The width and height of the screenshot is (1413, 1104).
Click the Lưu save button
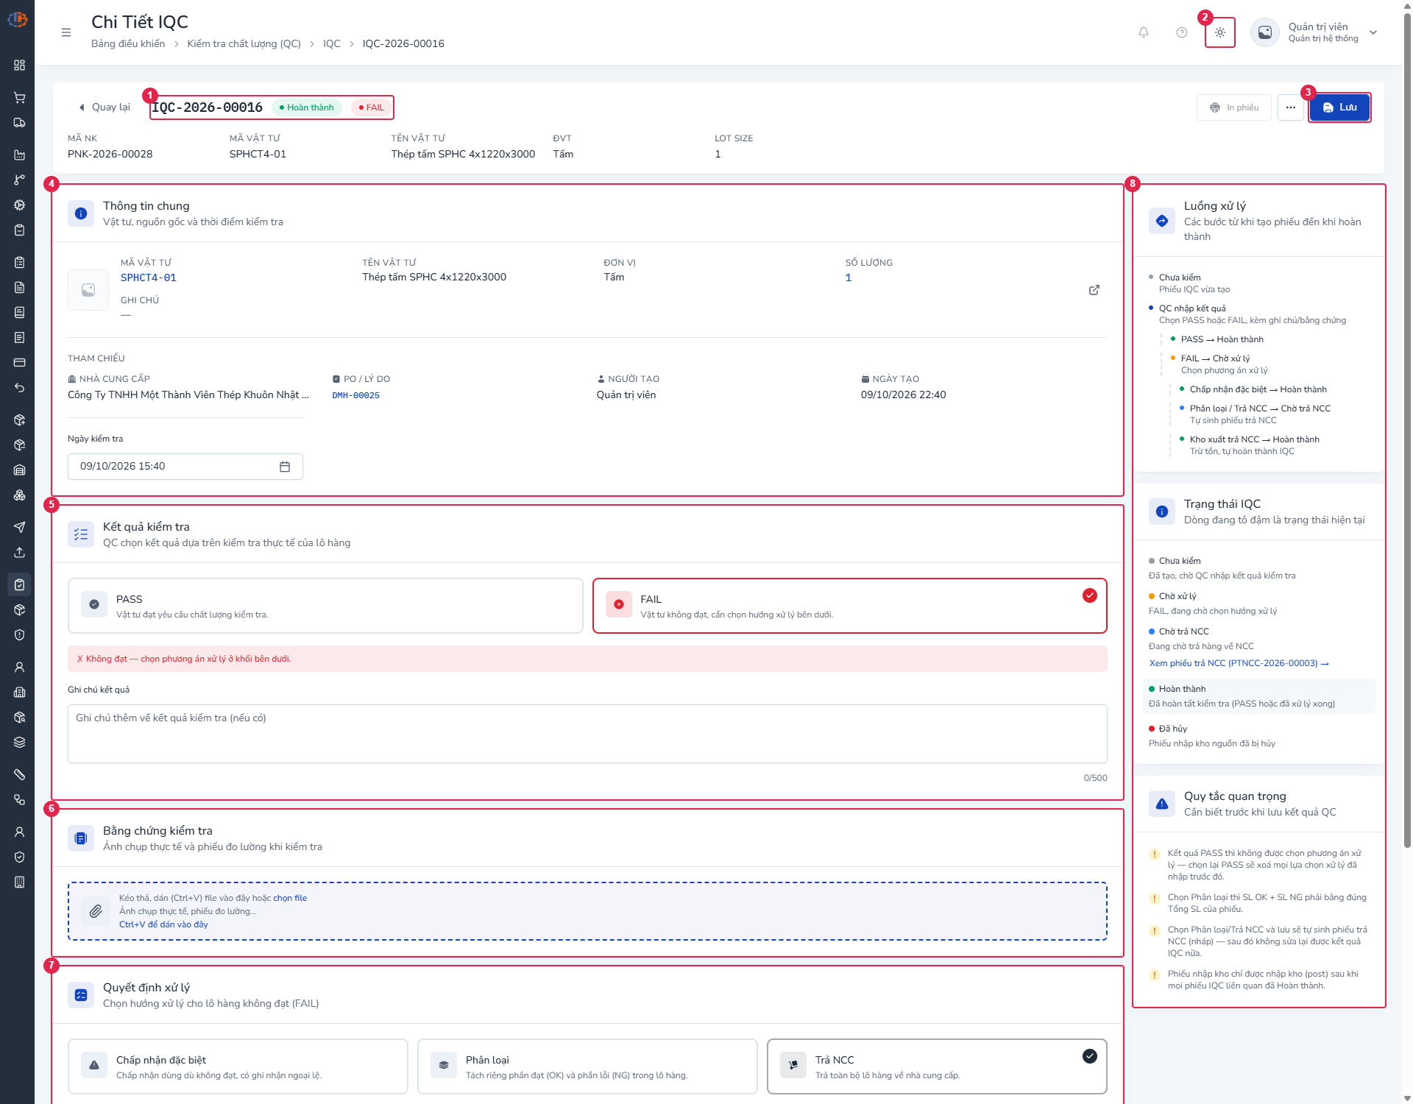1339,107
